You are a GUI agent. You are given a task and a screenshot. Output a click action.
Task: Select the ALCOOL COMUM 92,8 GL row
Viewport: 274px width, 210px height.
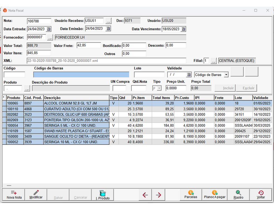(x=76, y=103)
